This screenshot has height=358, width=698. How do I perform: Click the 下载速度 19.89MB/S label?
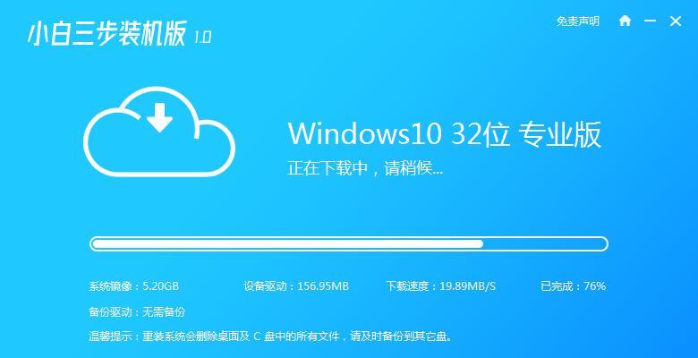[440, 286]
